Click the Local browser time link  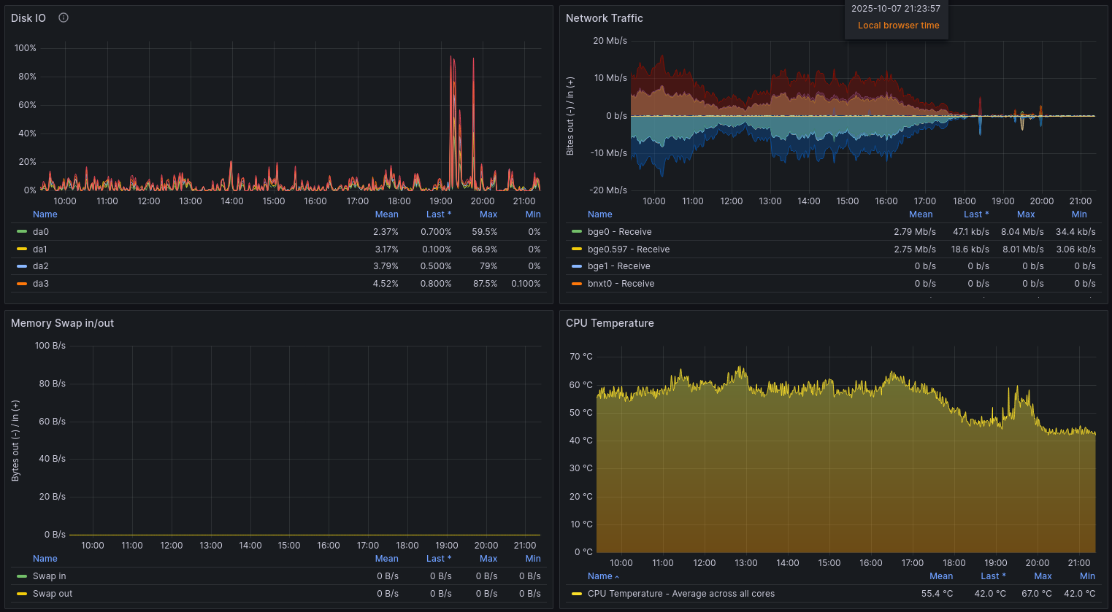(x=898, y=25)
